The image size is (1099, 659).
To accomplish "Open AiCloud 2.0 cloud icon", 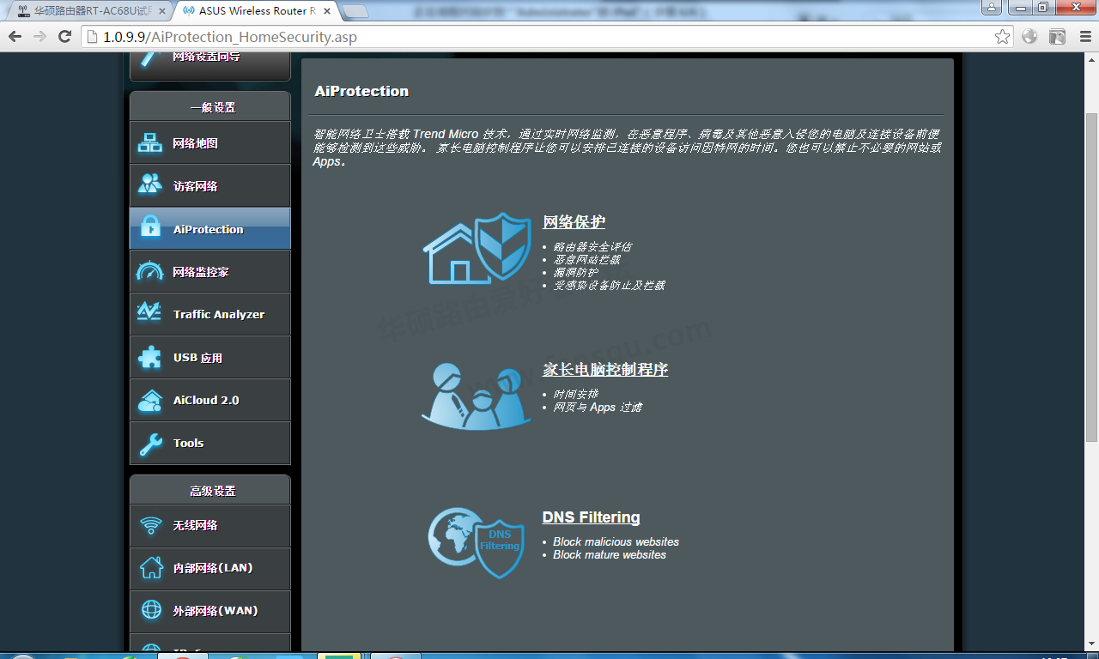I will [x=150, y=400].
